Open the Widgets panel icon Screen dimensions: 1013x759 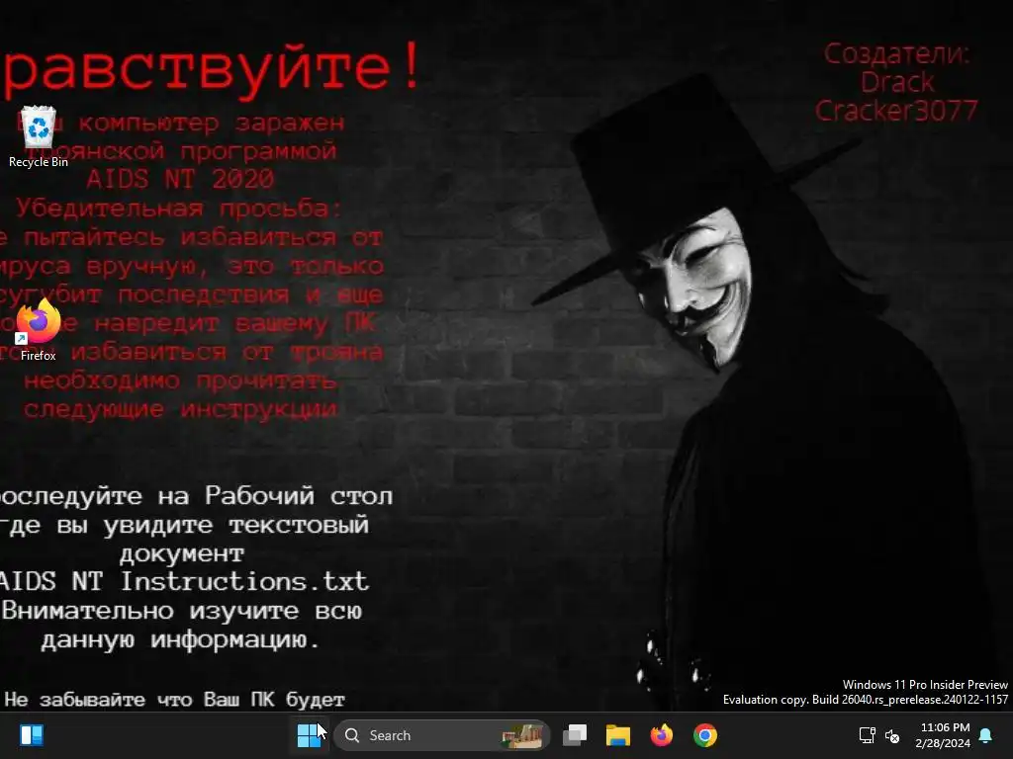(32, 735)
